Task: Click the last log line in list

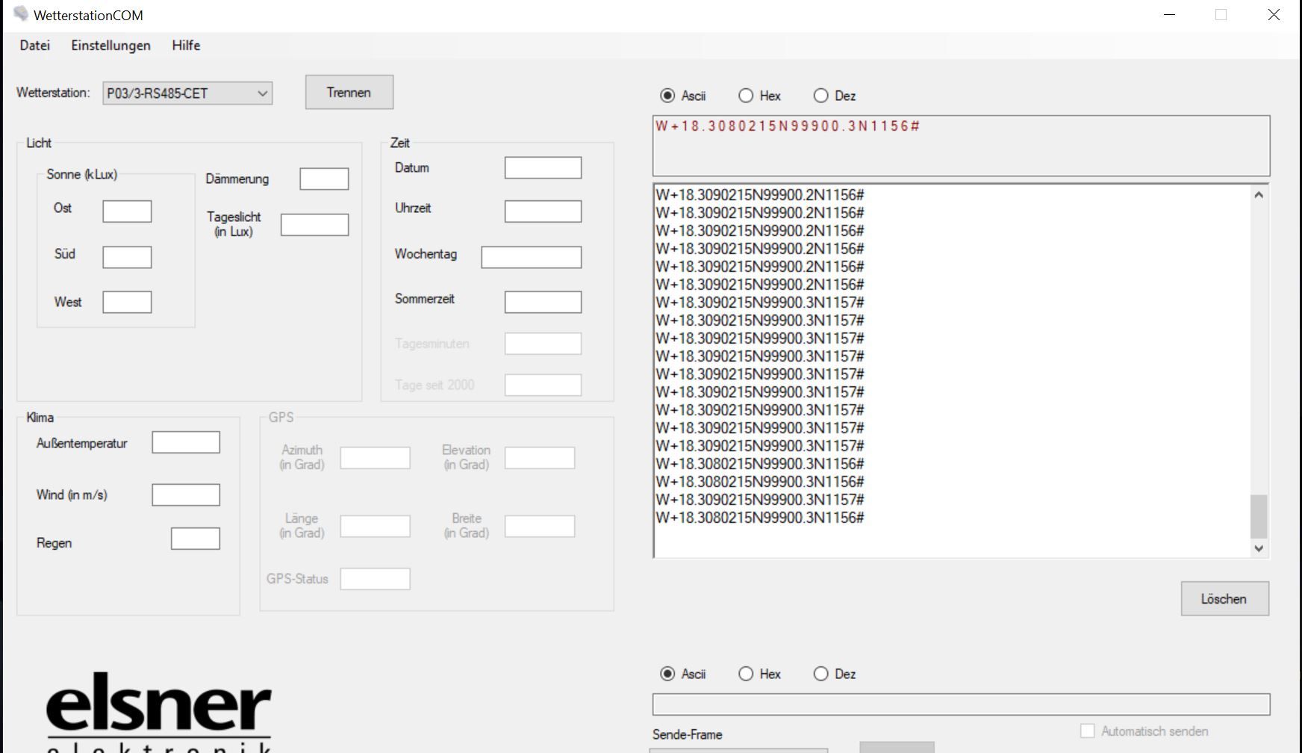Action: tap(760, 518)
